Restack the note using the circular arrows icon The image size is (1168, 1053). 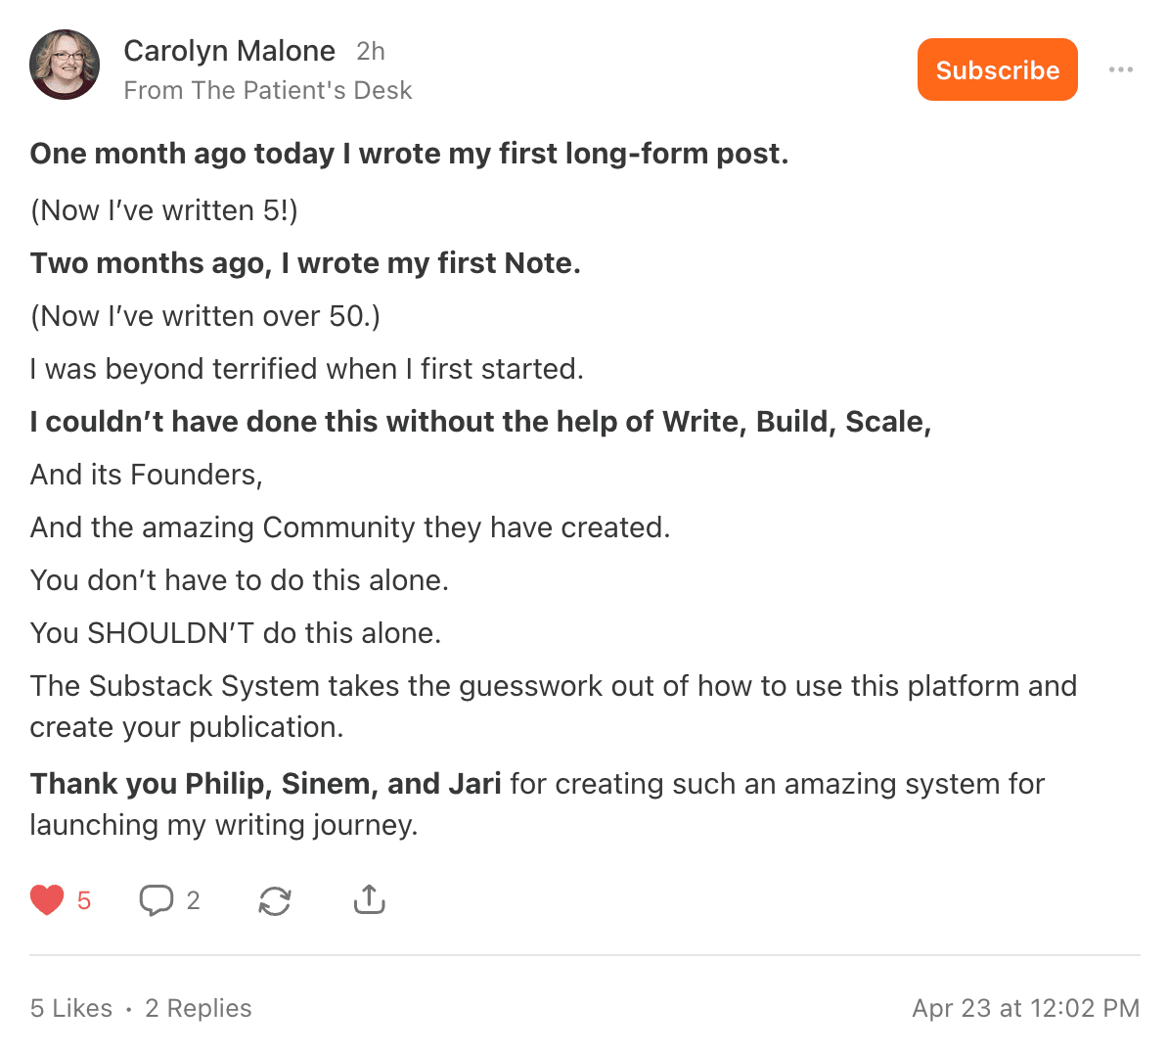[275, 900]
